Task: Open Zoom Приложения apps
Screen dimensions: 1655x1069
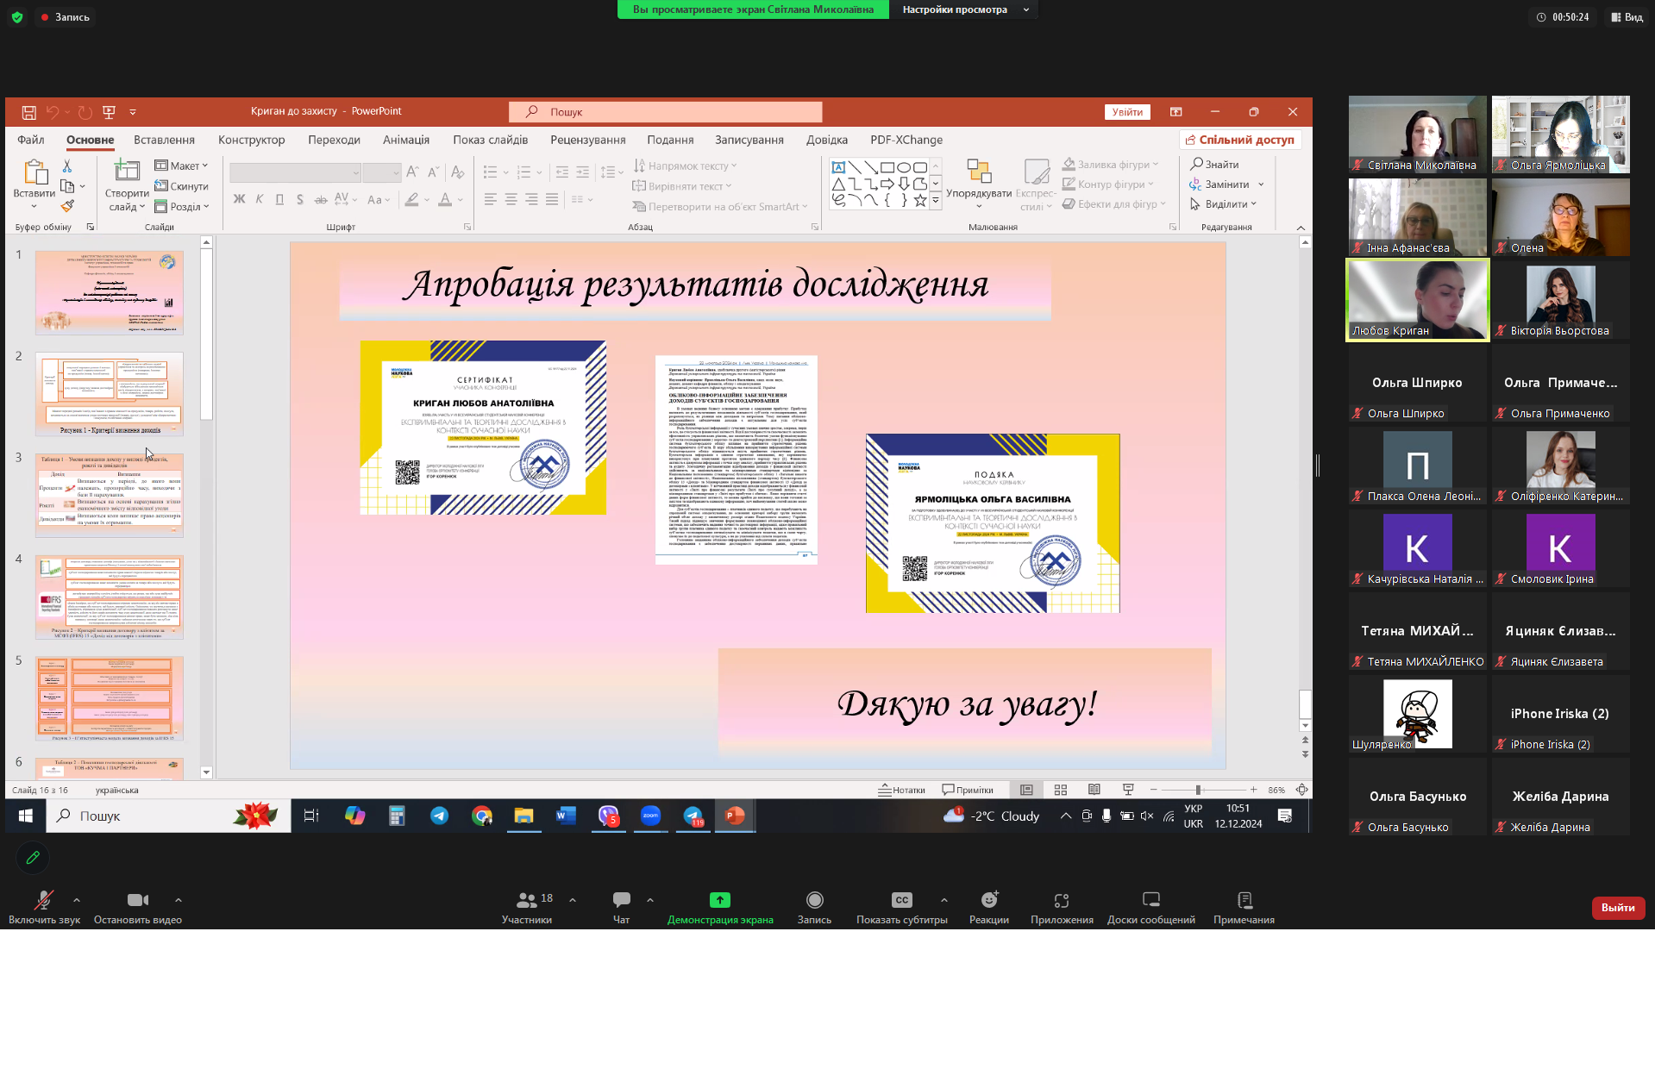Action: pyautogui.click(x=1062, y=908)
